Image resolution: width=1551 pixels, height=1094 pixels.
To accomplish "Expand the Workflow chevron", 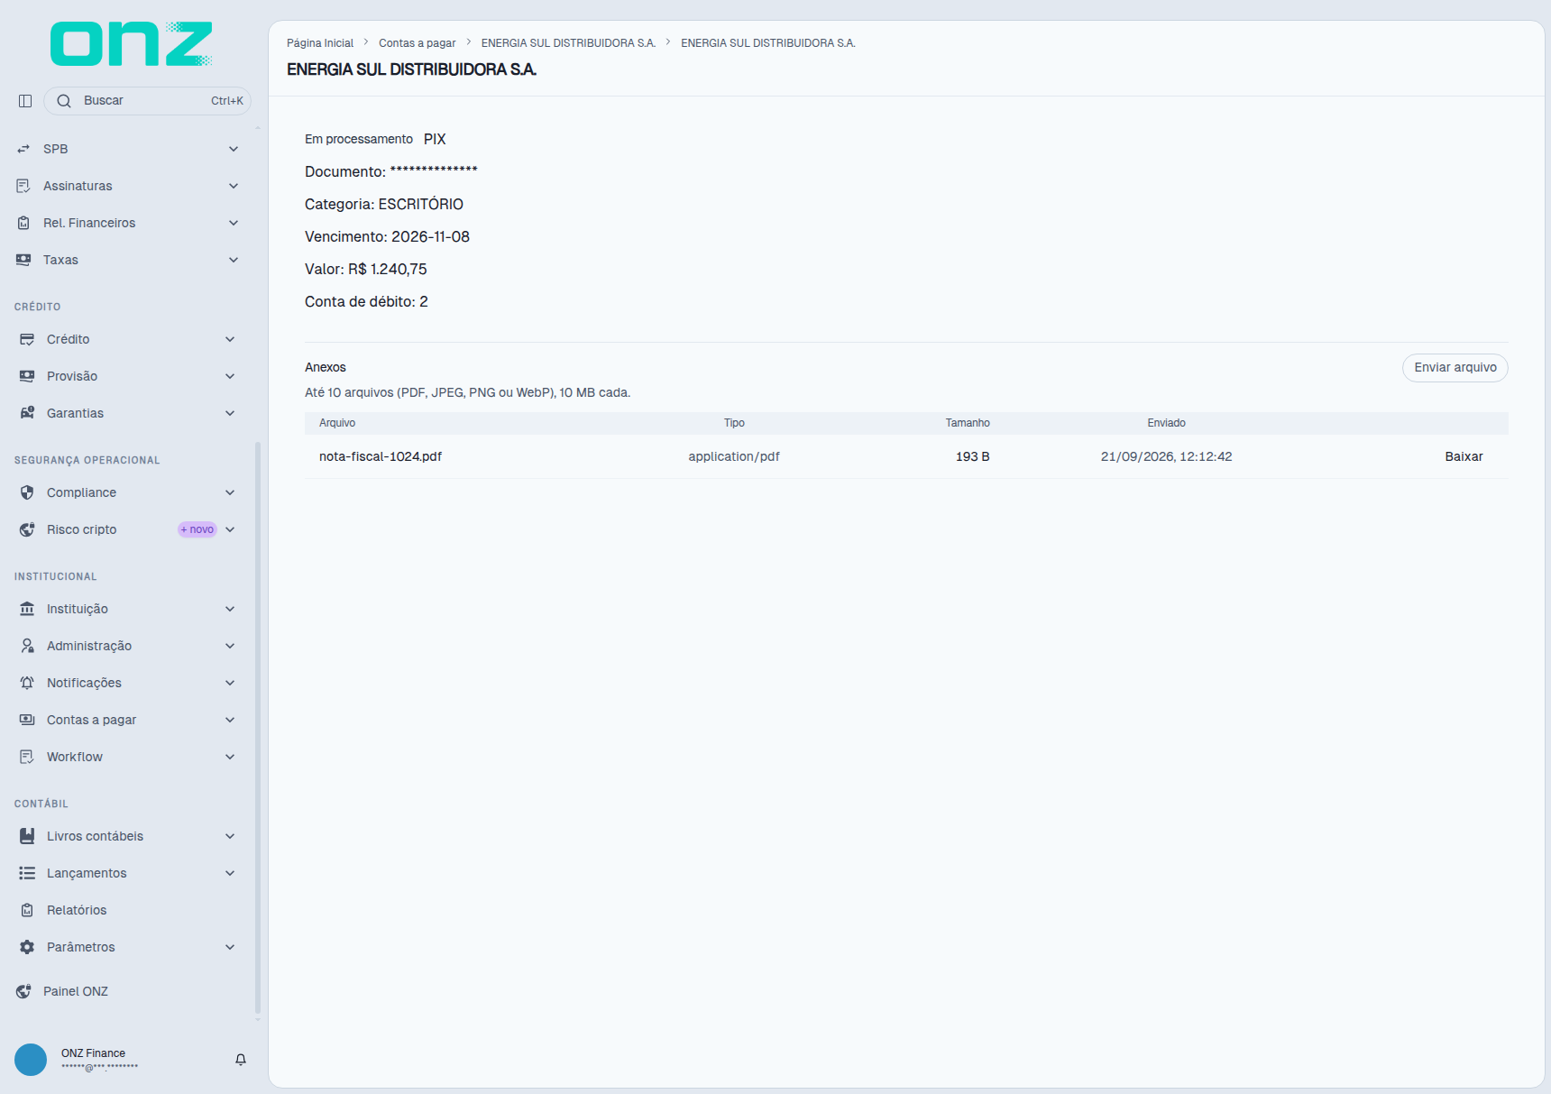I will [230, 757].
